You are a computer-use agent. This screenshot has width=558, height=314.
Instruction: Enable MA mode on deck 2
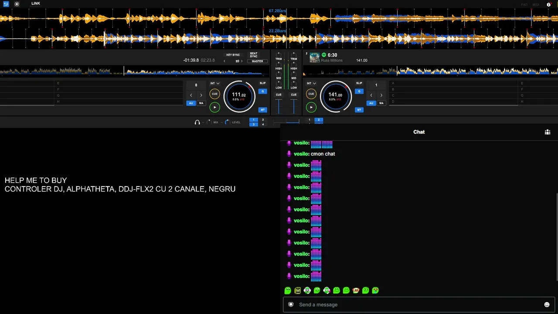click(x=381, y=103)
